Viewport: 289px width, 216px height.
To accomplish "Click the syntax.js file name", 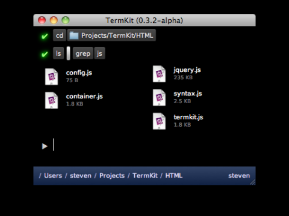I will [188, 94].
